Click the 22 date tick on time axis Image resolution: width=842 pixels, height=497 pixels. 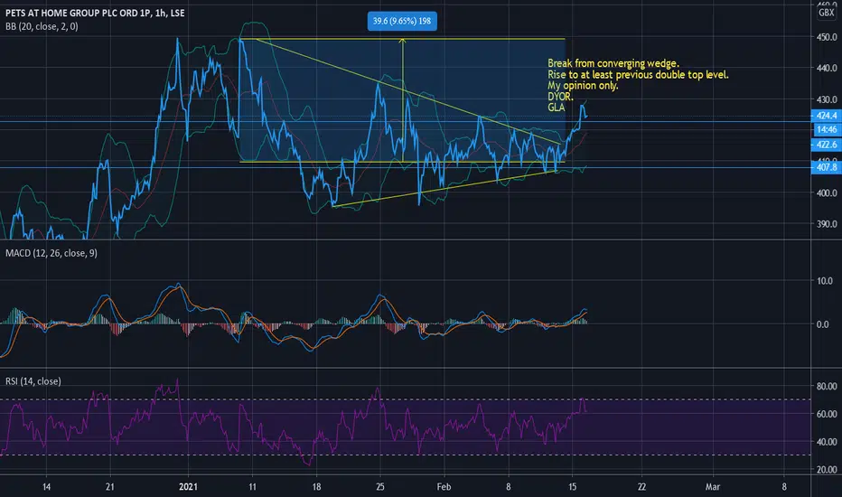641,487
